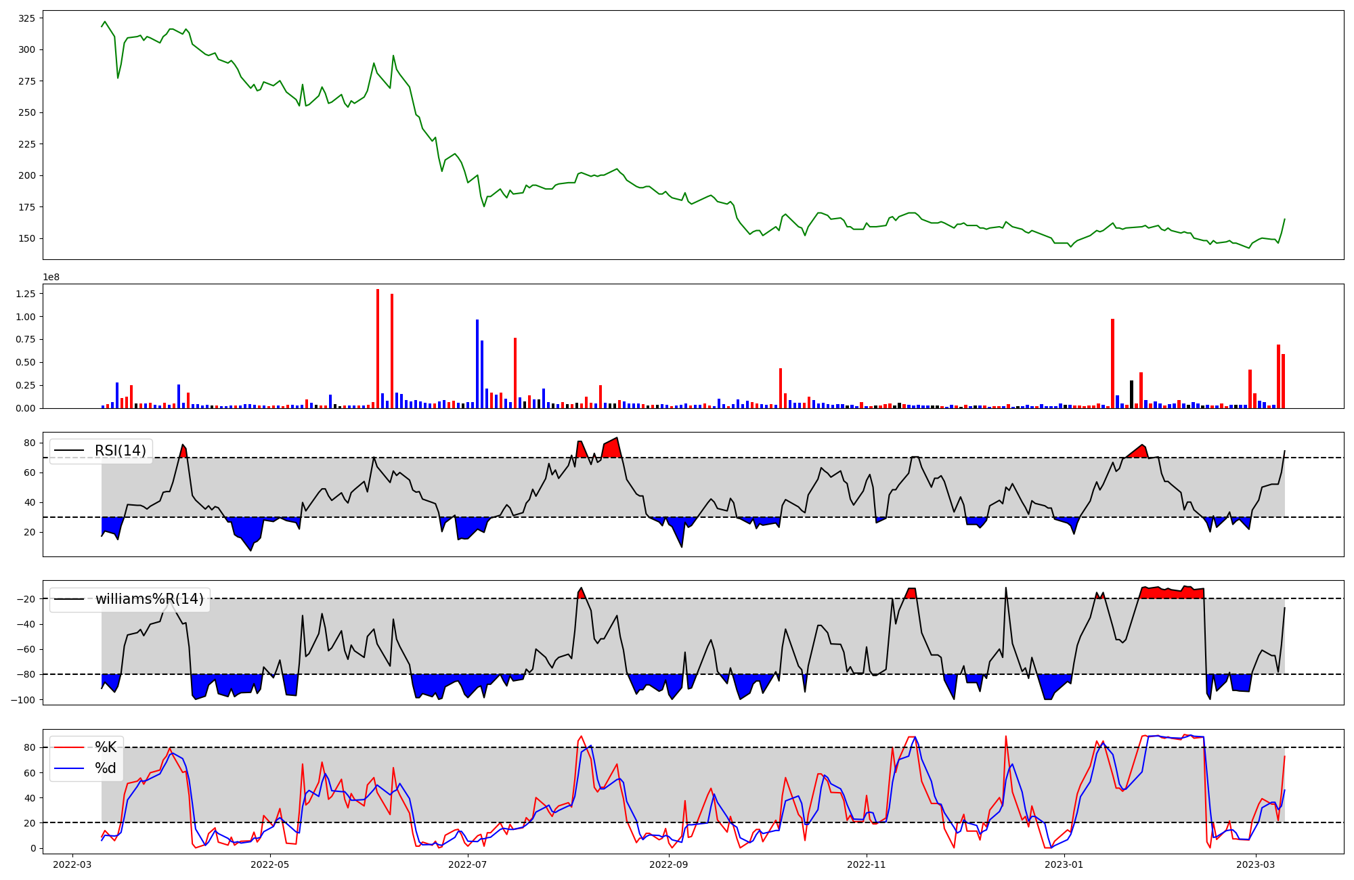Click the 150 tick on price axis

pos(27,238)
